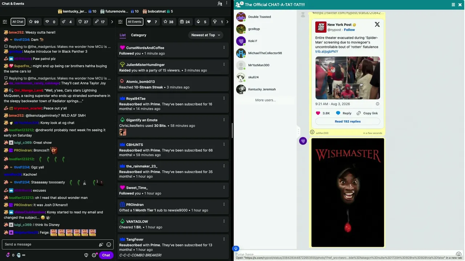
Task: Open the gigantified emote thumbnail from ChrisLikesRetro
Action: click(x=123, y=133)
